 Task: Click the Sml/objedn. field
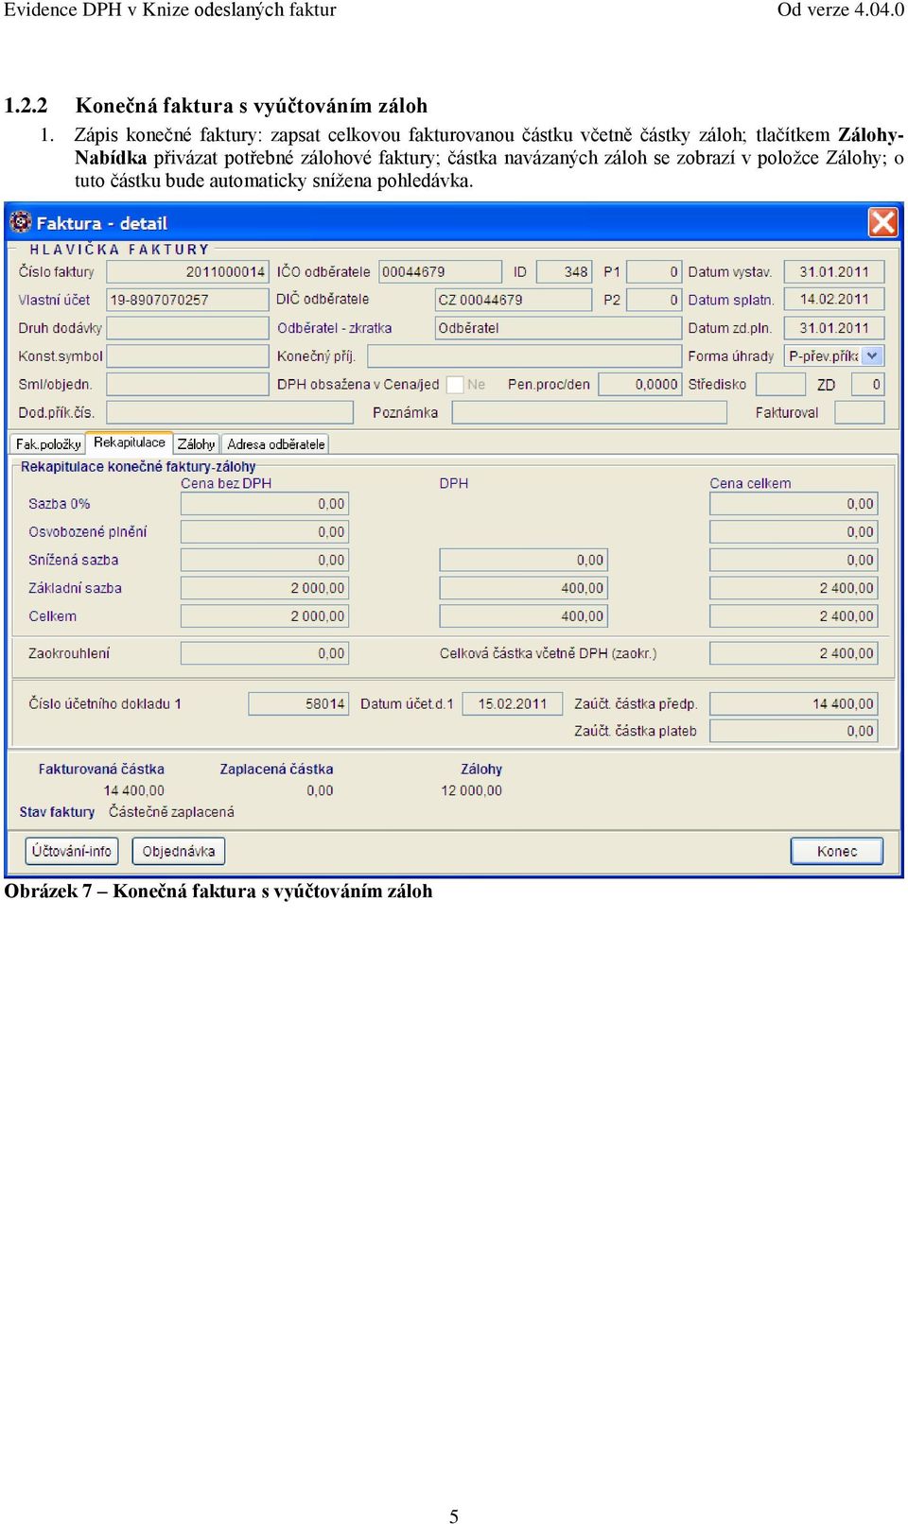click(x=187, y=384)
